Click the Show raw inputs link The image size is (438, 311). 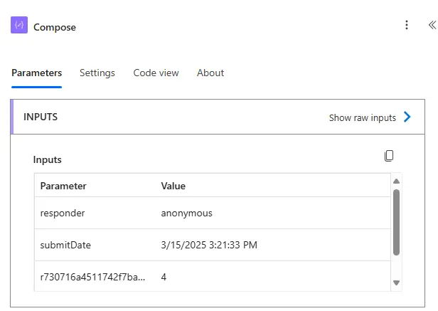pyautogui.click(x=362, y=117)
